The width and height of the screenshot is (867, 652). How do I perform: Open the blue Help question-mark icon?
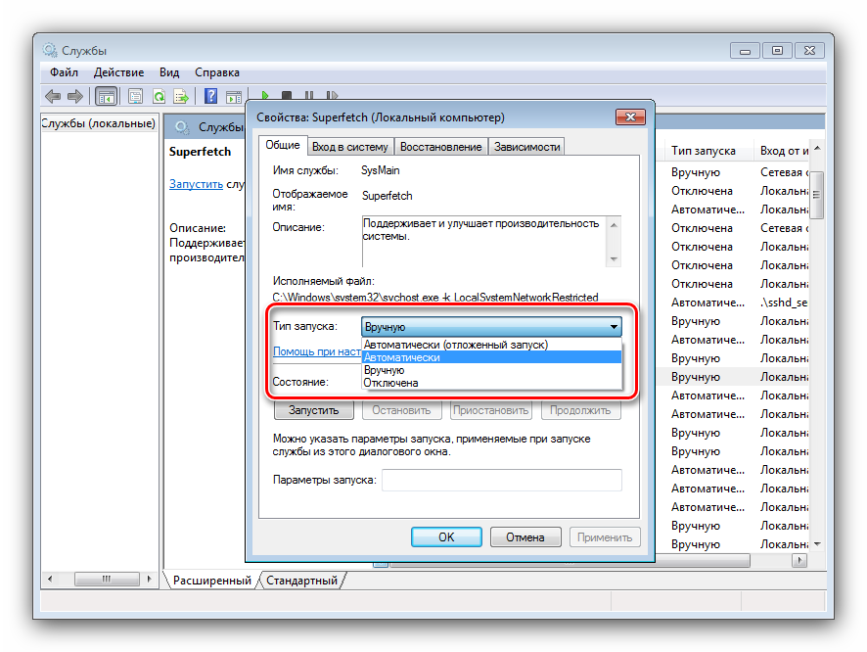(210, 96)
